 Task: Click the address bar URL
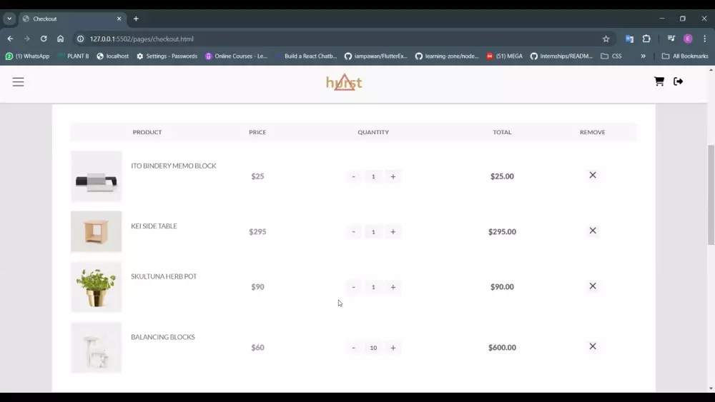(142, 39)
